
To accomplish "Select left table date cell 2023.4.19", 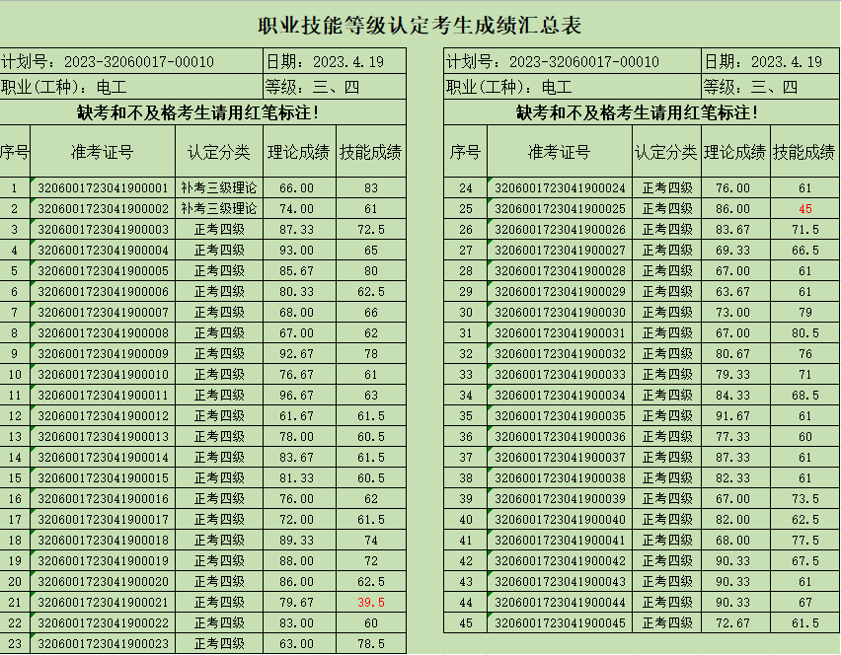I will coord(335,61).
